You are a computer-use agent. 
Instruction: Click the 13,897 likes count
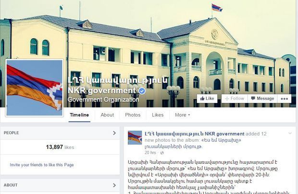pos(60,147)
